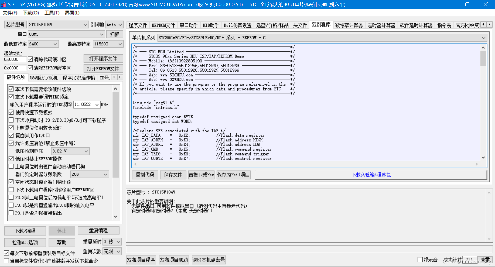Click 检测MCU选项 button
The image size is (495, 267).
[25, 242]
